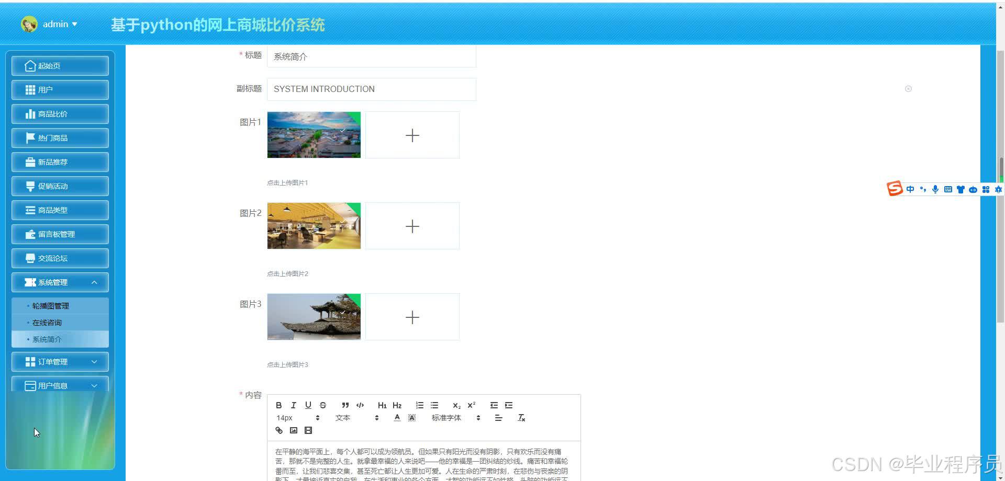1005x481 pixels.
Task: Toggle strikethrough formatting in the editor
Action: pyautogui.click(x=322, y=405)
